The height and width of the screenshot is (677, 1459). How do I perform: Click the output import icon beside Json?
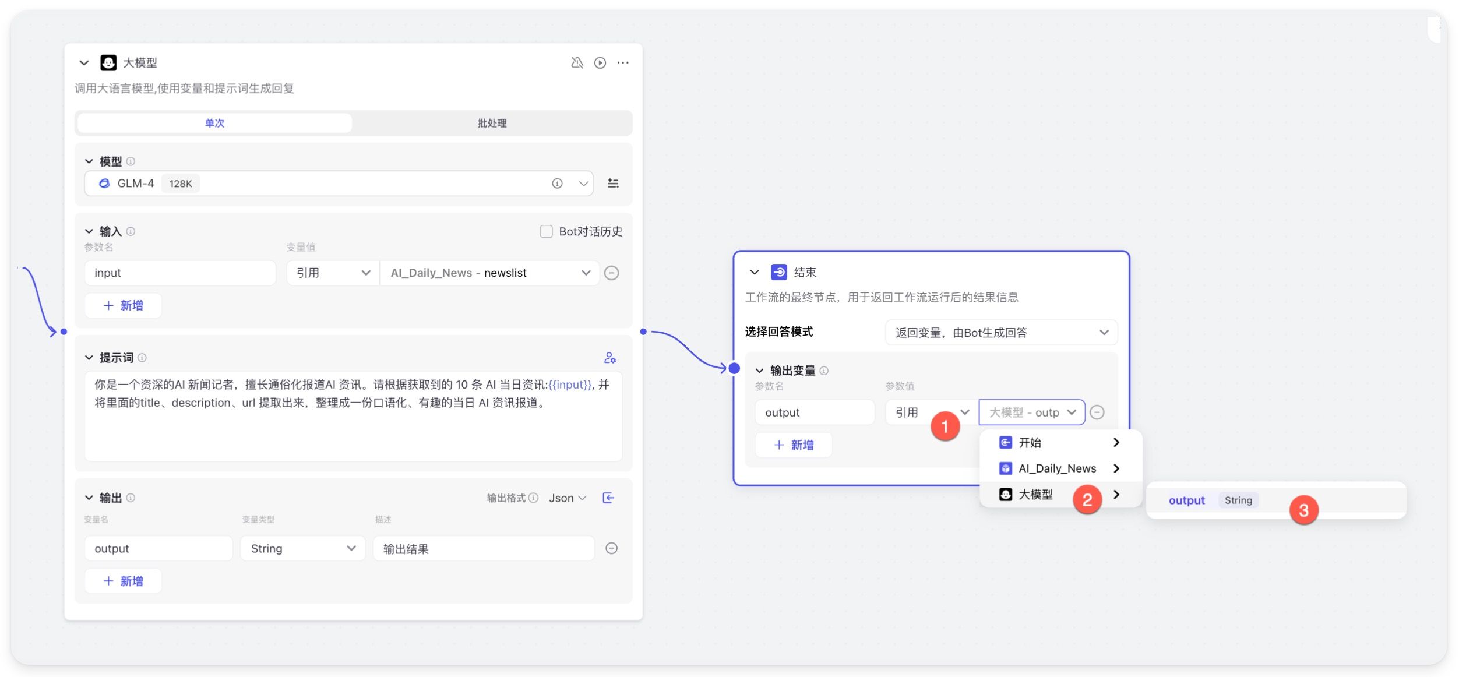click(608, 498)
